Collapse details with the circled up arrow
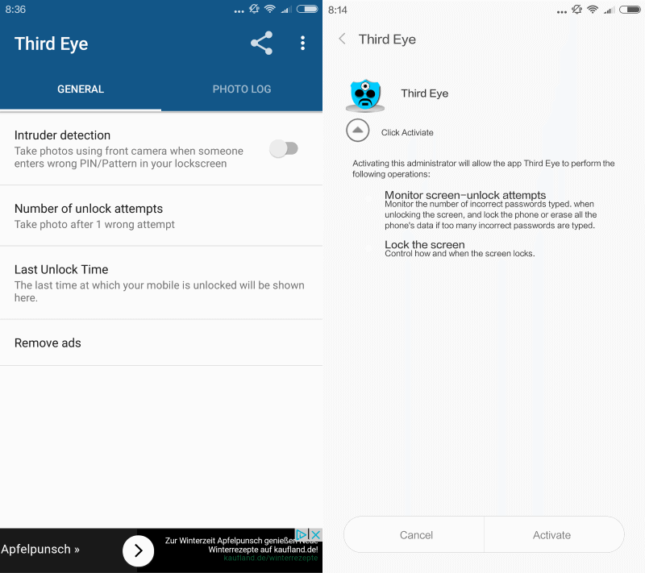645x573 pixels. [x=358, y=131]
